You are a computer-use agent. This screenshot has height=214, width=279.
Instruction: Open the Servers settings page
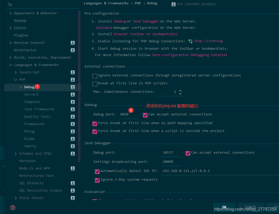(31, 94)
